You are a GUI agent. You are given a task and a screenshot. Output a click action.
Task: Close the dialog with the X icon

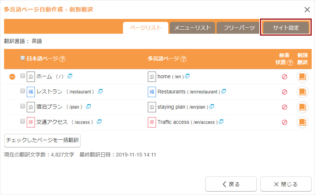pyautogui.click(x=307, y=10)
